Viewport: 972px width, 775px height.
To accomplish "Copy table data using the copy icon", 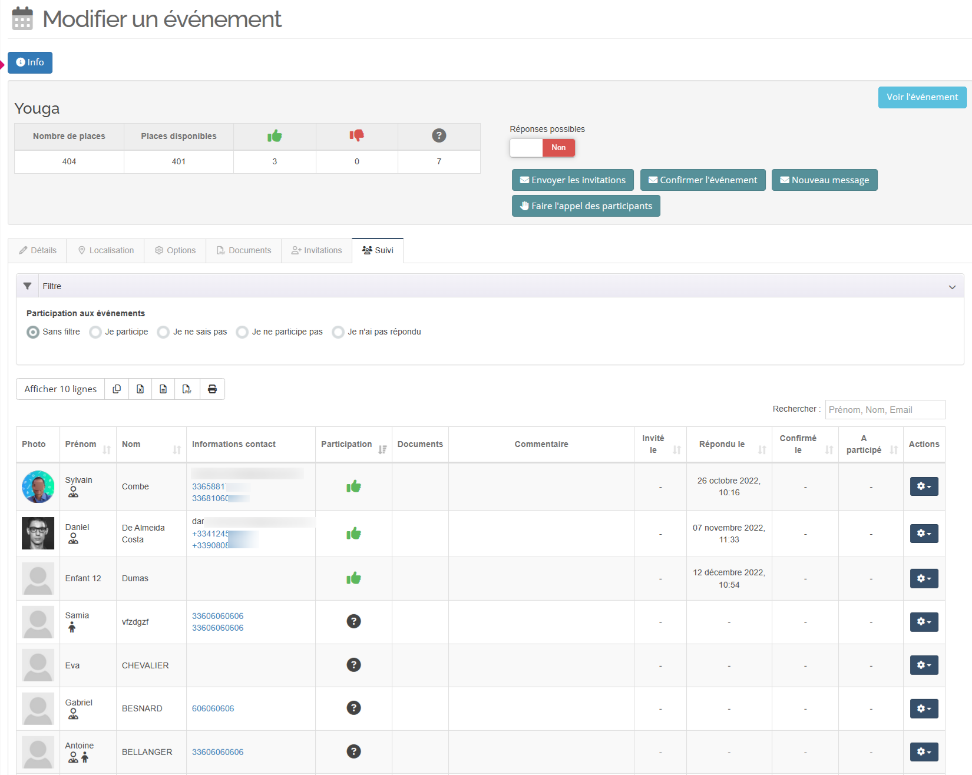I will [117, 389].
